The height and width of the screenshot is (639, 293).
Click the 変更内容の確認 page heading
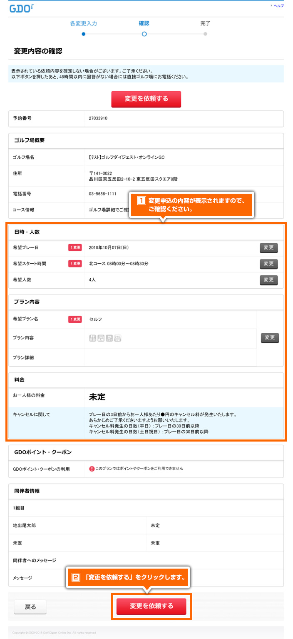[38, 51]
